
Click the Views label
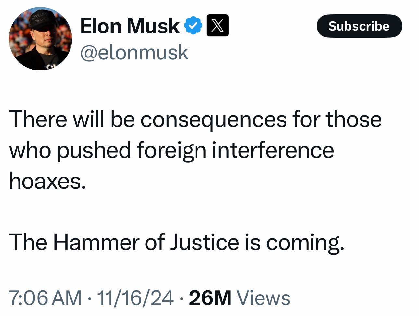(263, 298)
